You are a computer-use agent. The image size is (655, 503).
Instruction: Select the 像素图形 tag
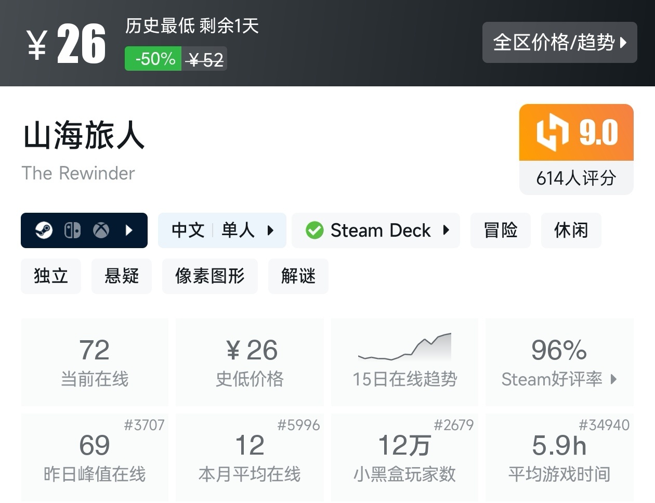[210, 276]
